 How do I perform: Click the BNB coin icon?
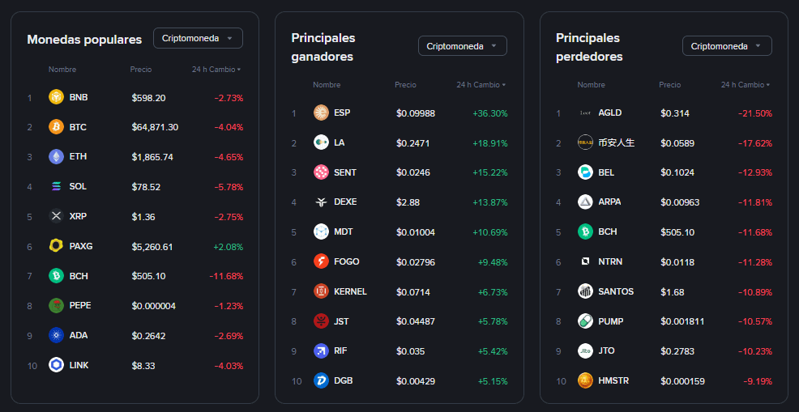[56, 97]
